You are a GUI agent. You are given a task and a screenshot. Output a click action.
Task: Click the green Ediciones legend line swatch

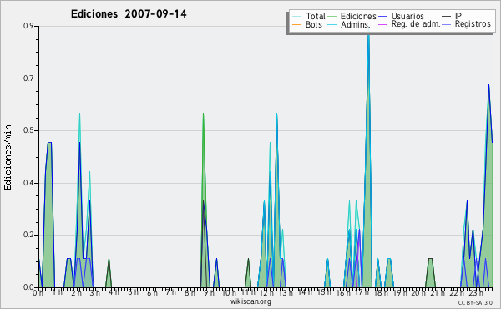pos(332,17)
